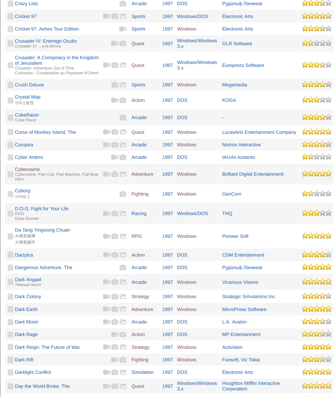Open the video icon in Dark Angael row

[107, 282]
